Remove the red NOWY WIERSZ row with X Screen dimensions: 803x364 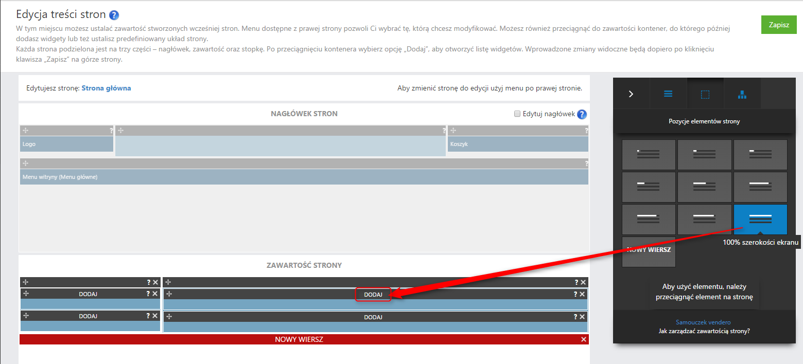(x=583, y=339)
